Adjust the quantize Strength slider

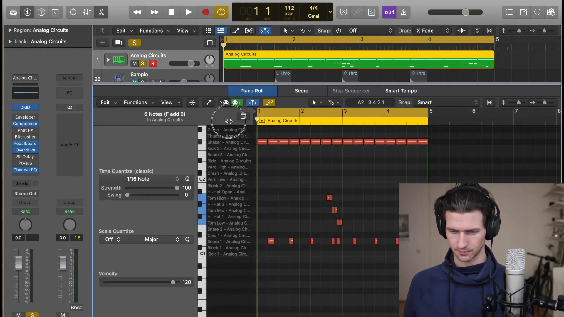click(177, 188)
